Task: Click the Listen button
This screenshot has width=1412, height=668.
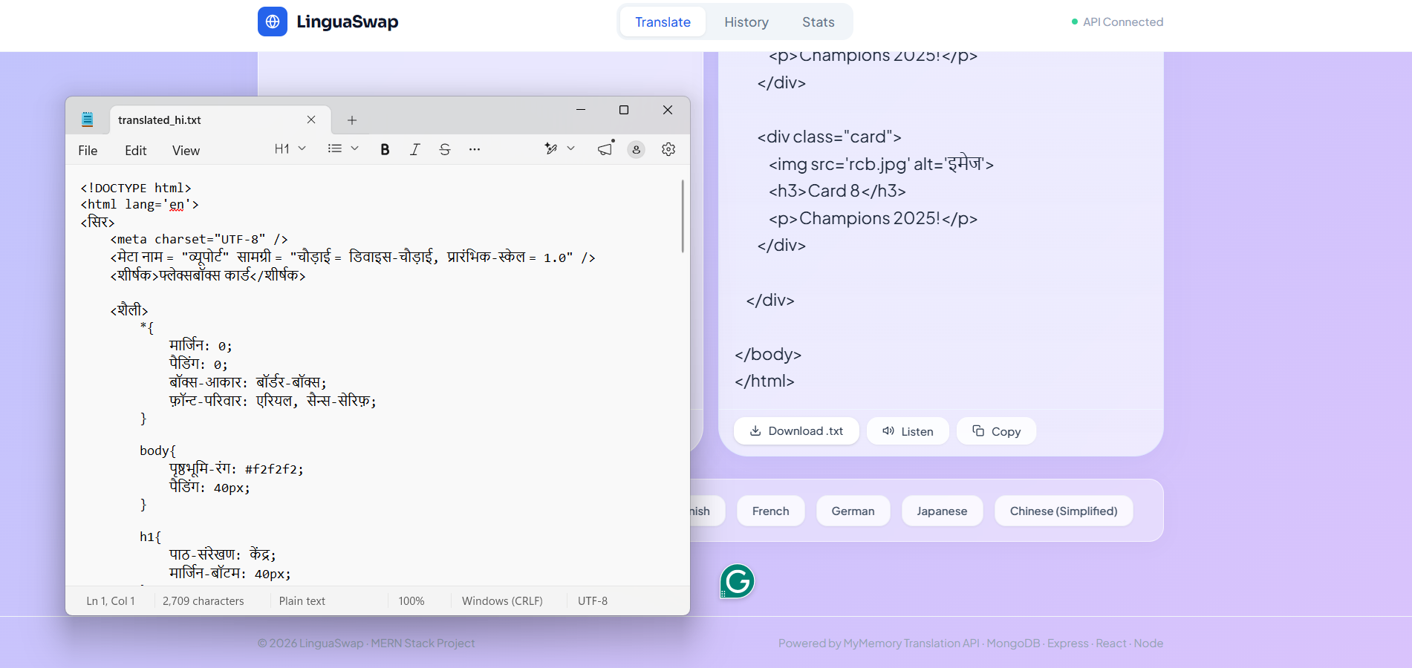Action: [x=908, y=431]
